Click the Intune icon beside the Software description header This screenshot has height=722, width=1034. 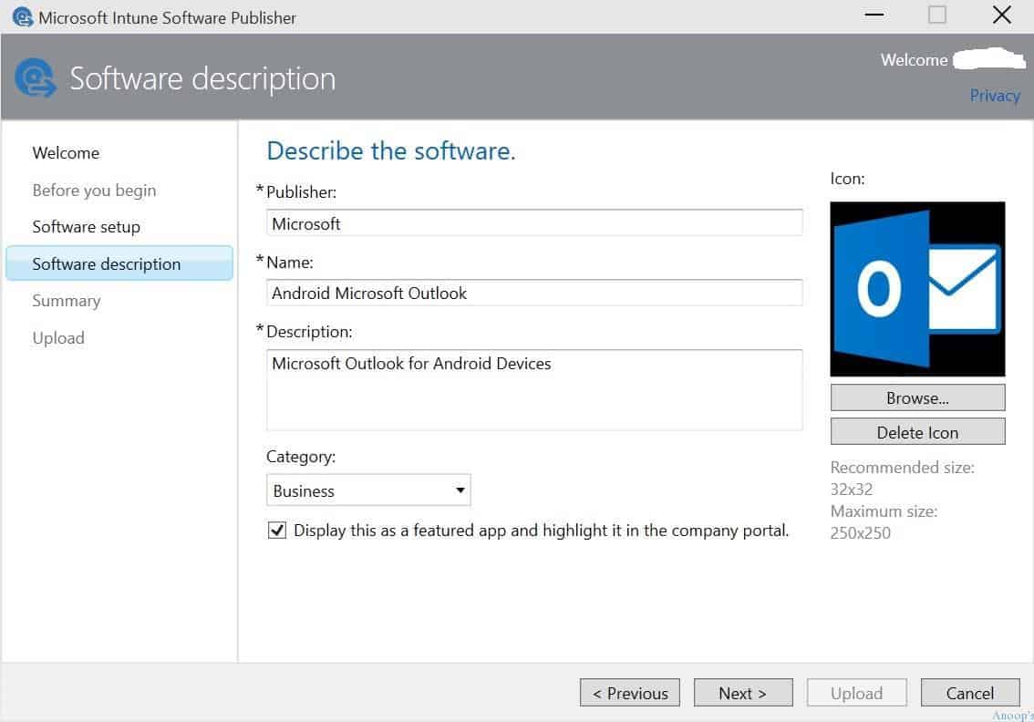click(35, 77)
